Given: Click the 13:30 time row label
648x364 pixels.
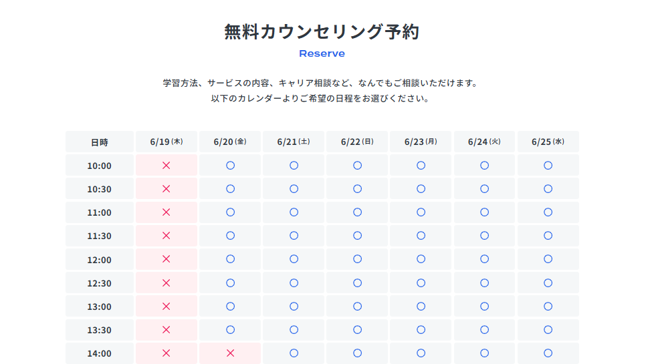Looking at the screenshot, I should 99,330.
